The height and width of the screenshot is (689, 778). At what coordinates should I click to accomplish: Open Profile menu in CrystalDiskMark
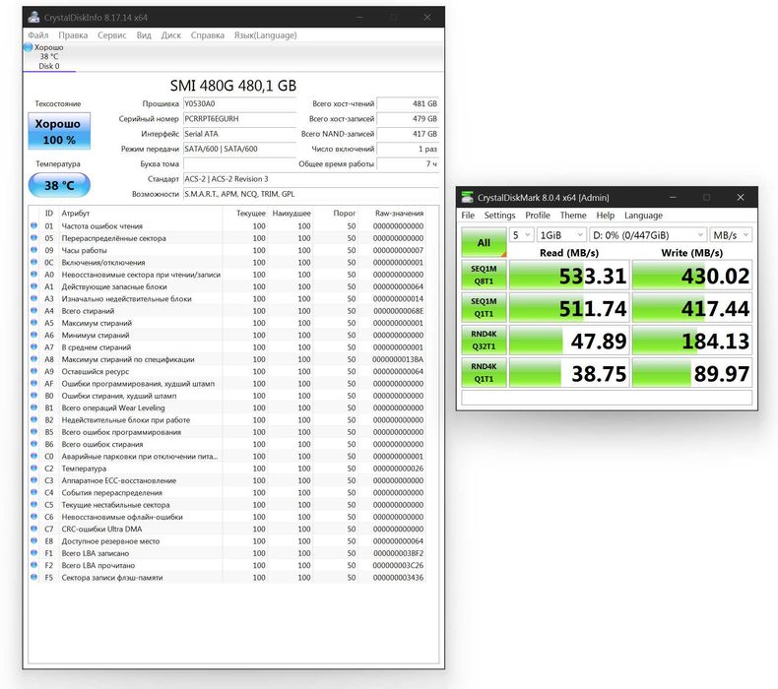coord(538,216)
